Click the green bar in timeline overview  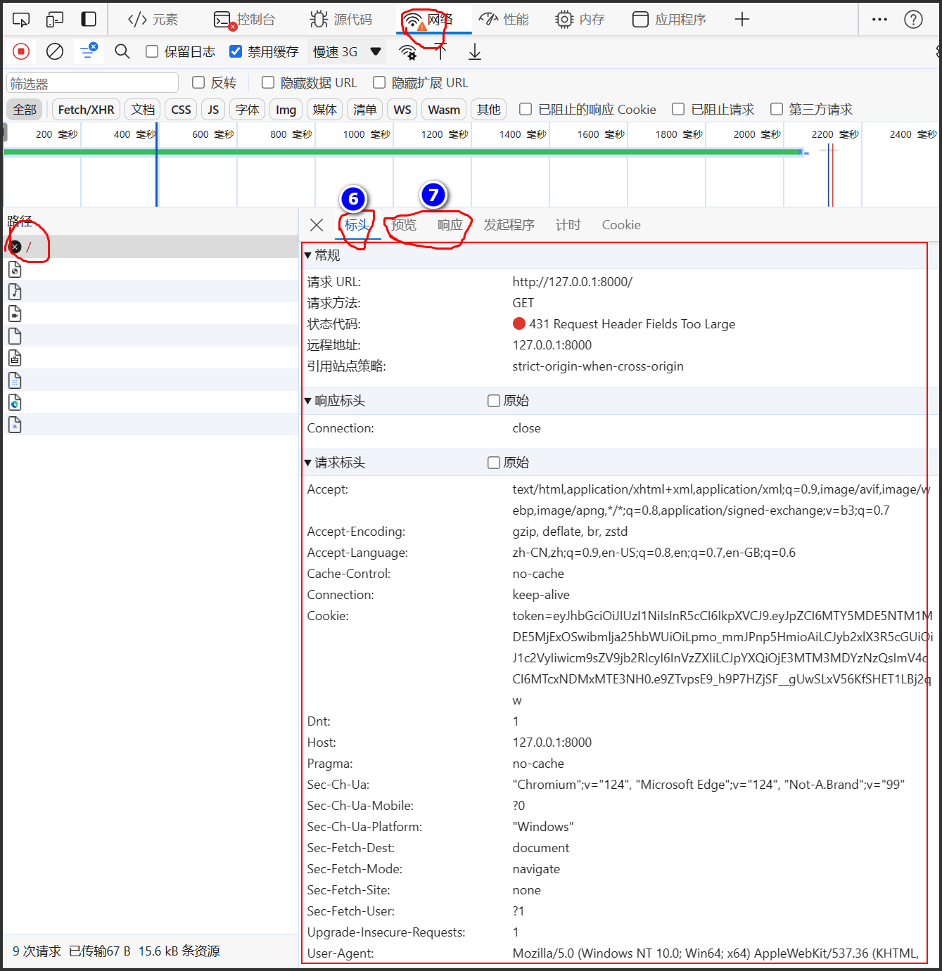click(x=402, y=152)
